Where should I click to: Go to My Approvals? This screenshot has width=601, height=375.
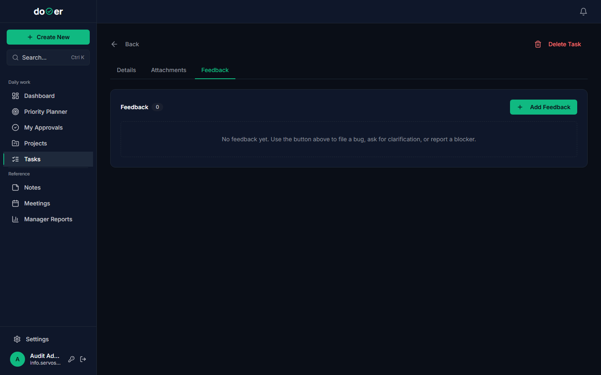click(x=48, y=127)
